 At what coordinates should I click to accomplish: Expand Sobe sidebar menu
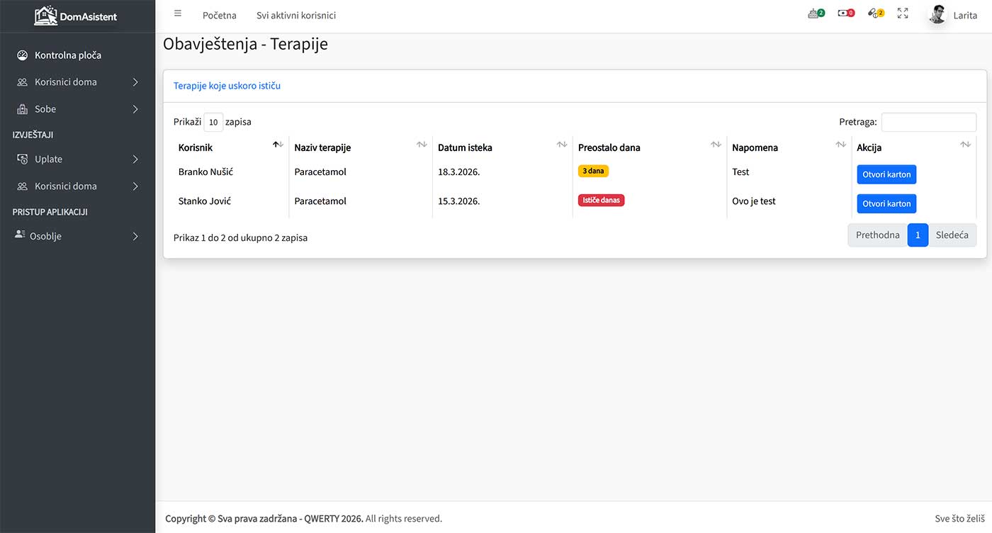pyautogui.click(x=77, y=109)
